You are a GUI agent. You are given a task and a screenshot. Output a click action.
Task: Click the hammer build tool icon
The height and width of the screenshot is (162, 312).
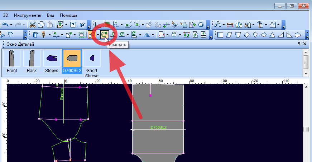pyautogui.click(x=260, y=25)
